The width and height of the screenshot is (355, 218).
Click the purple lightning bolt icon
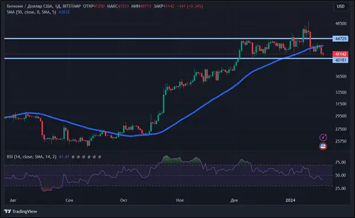(323, 137)
